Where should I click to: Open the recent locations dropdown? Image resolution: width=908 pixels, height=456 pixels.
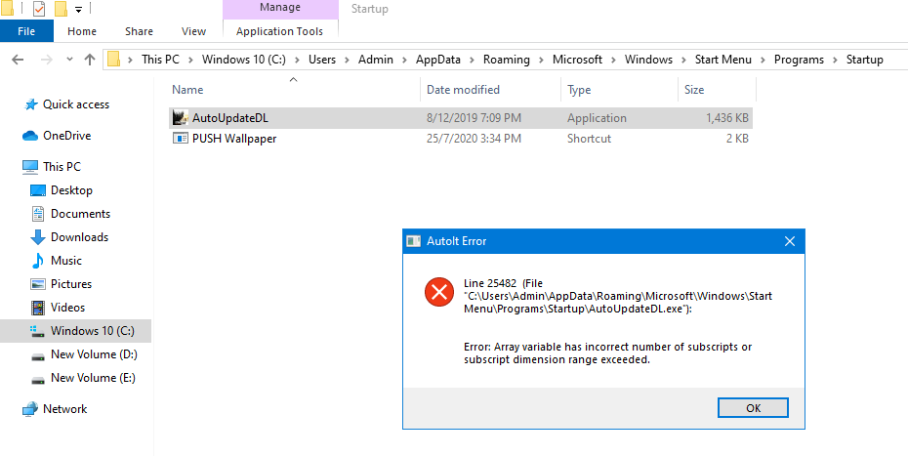pos(69,60)
